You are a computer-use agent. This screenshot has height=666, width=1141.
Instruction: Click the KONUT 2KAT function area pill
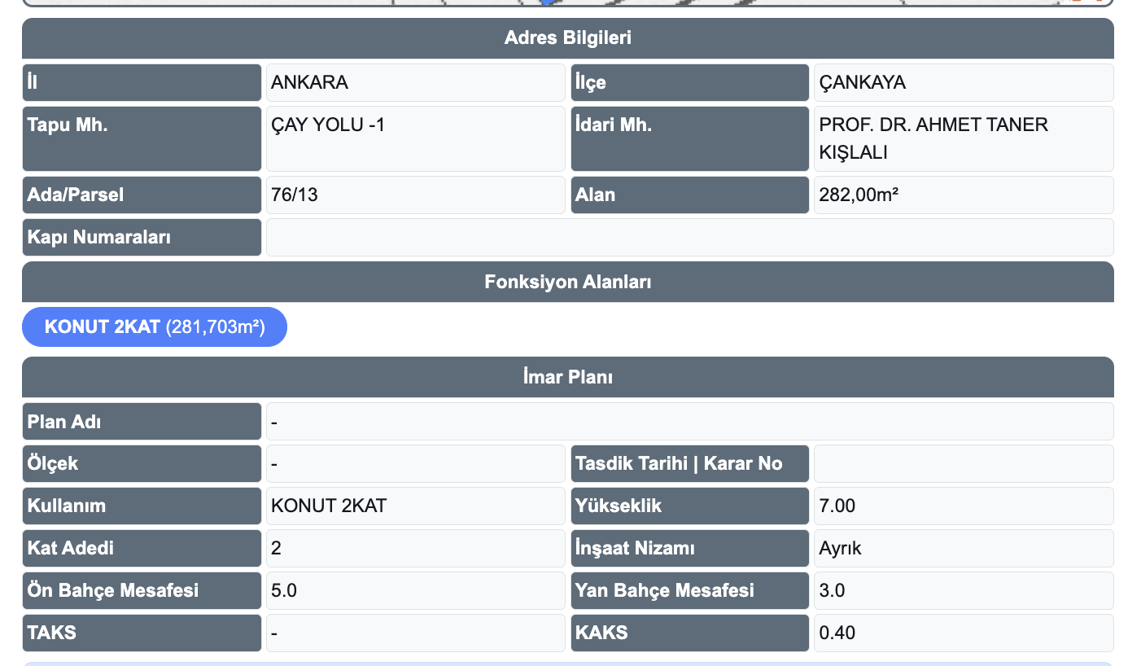(x=155, y=327)
